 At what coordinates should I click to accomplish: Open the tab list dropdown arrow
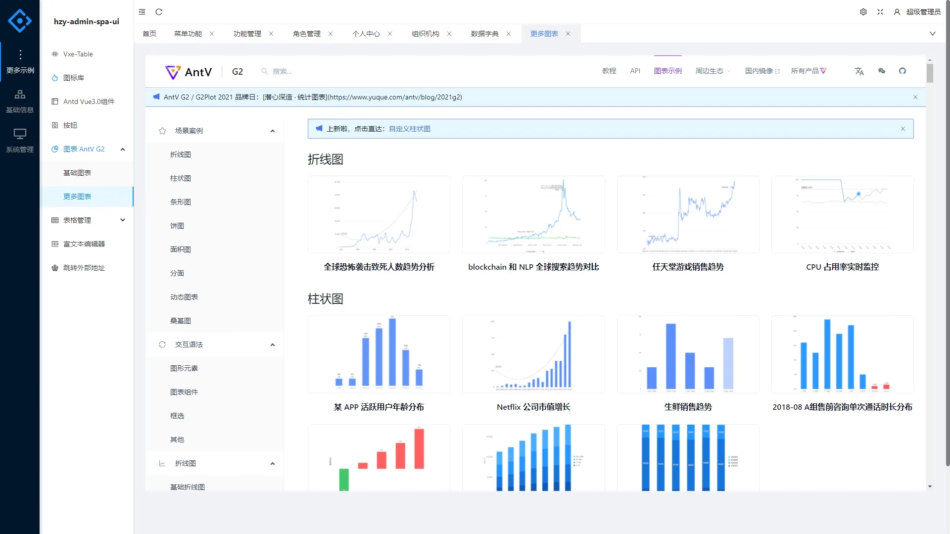933,34
